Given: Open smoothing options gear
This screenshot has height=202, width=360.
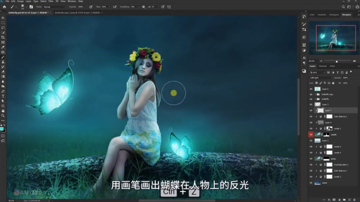Looking at the screenshot, I should coord(143,7).
